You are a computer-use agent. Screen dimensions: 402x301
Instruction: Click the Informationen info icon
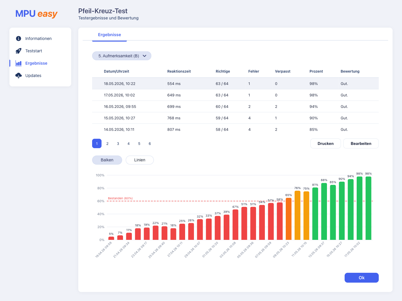point(19,39)
